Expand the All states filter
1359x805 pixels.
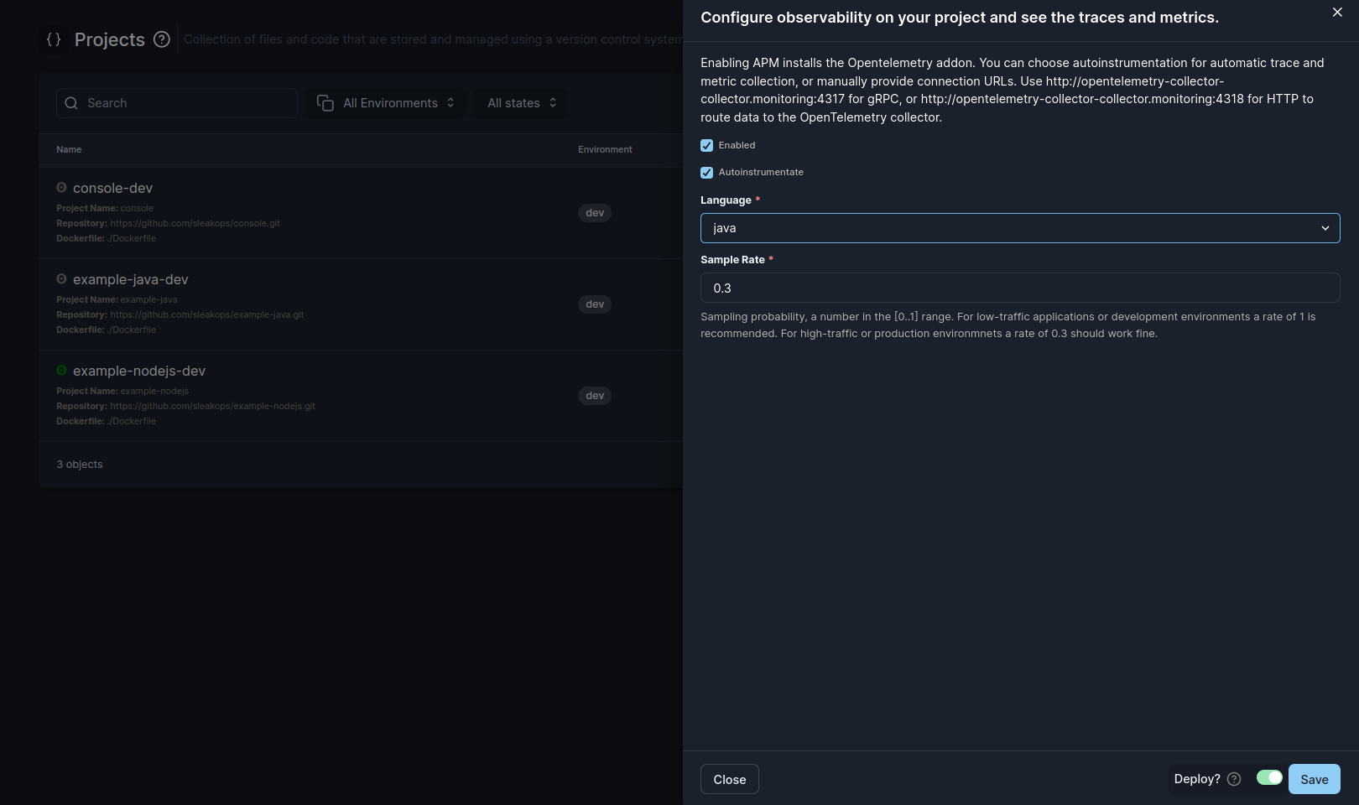tap(522, 103)
